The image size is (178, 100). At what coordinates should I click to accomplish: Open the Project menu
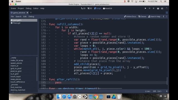[x=21, y=8]
